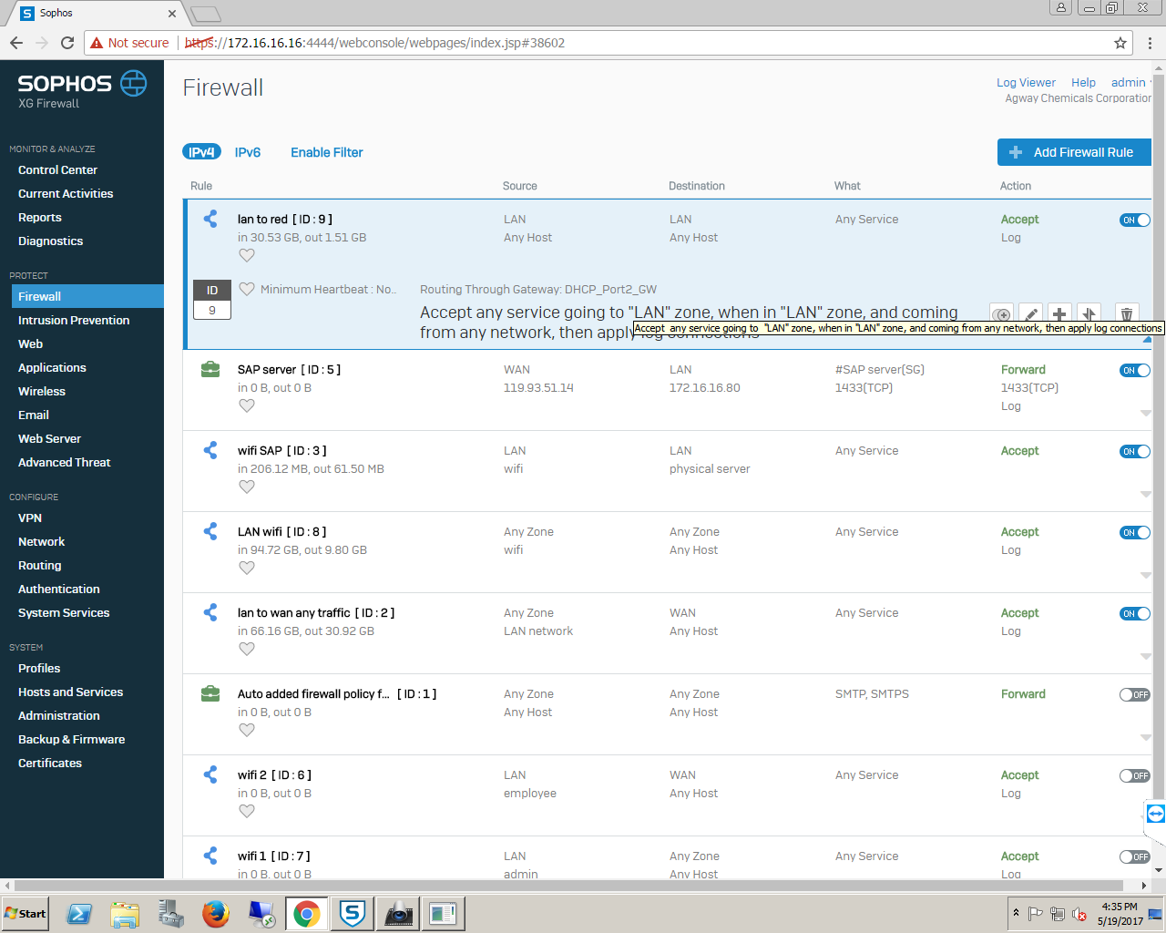This screenshot has height=933, width=1166.
Task: Open the Chrome menu with three dots
Action: pyautogui.click(x=1150, y=43)
